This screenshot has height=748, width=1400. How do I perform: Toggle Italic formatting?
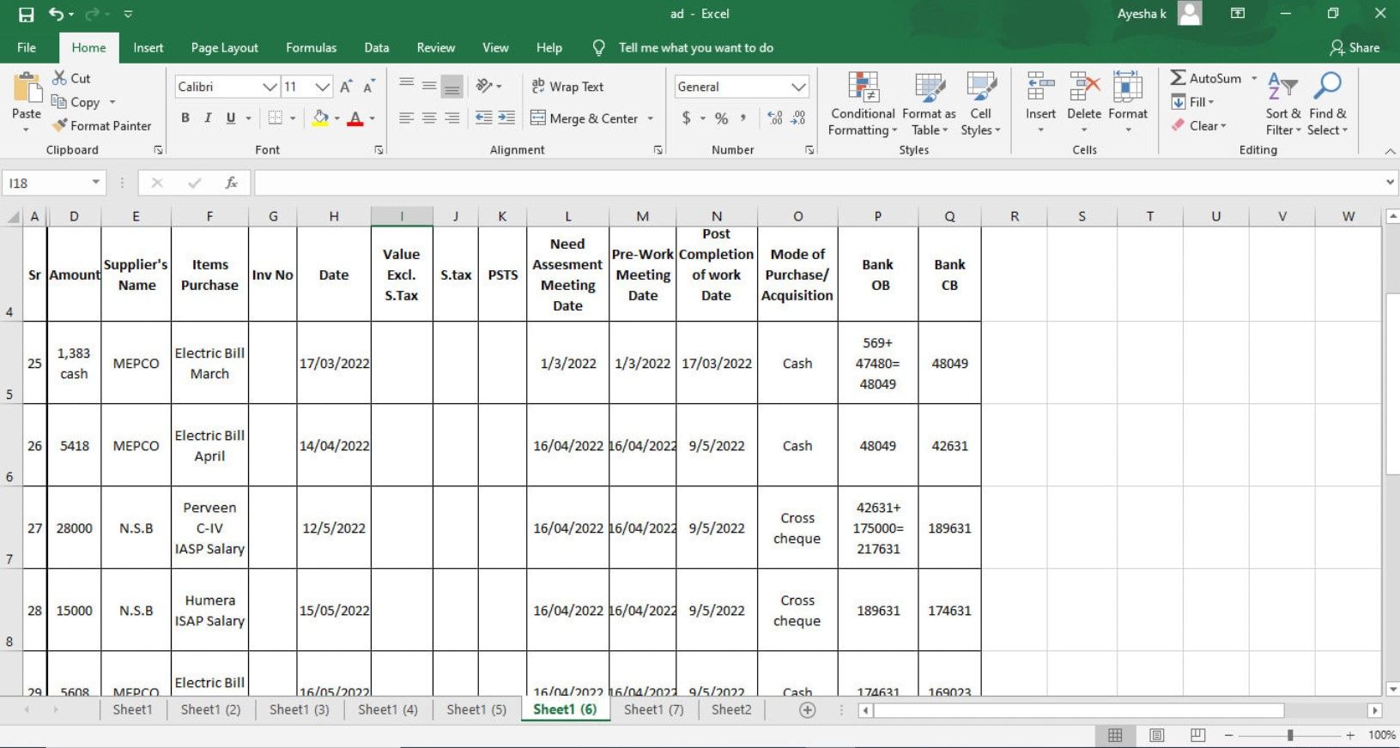pos(208,118)
